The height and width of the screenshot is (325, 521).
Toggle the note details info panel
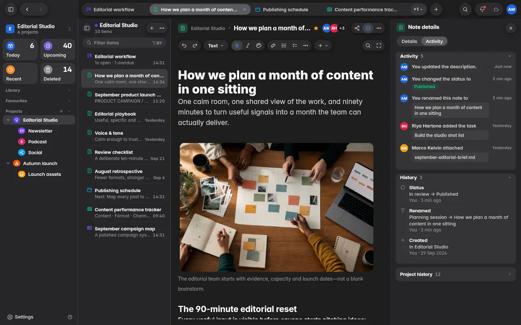[368, 28]
